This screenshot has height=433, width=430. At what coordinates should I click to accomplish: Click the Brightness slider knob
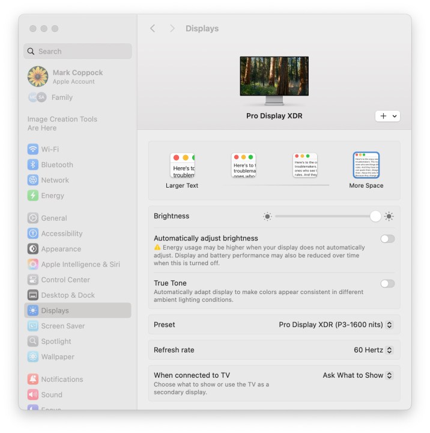click(375, 216)
